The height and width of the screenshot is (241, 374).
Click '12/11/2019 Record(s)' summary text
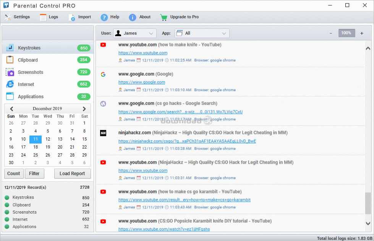(x=25, y=187)
